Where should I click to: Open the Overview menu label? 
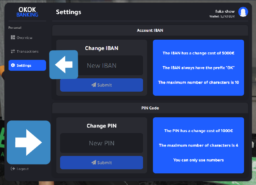point(25,38)
